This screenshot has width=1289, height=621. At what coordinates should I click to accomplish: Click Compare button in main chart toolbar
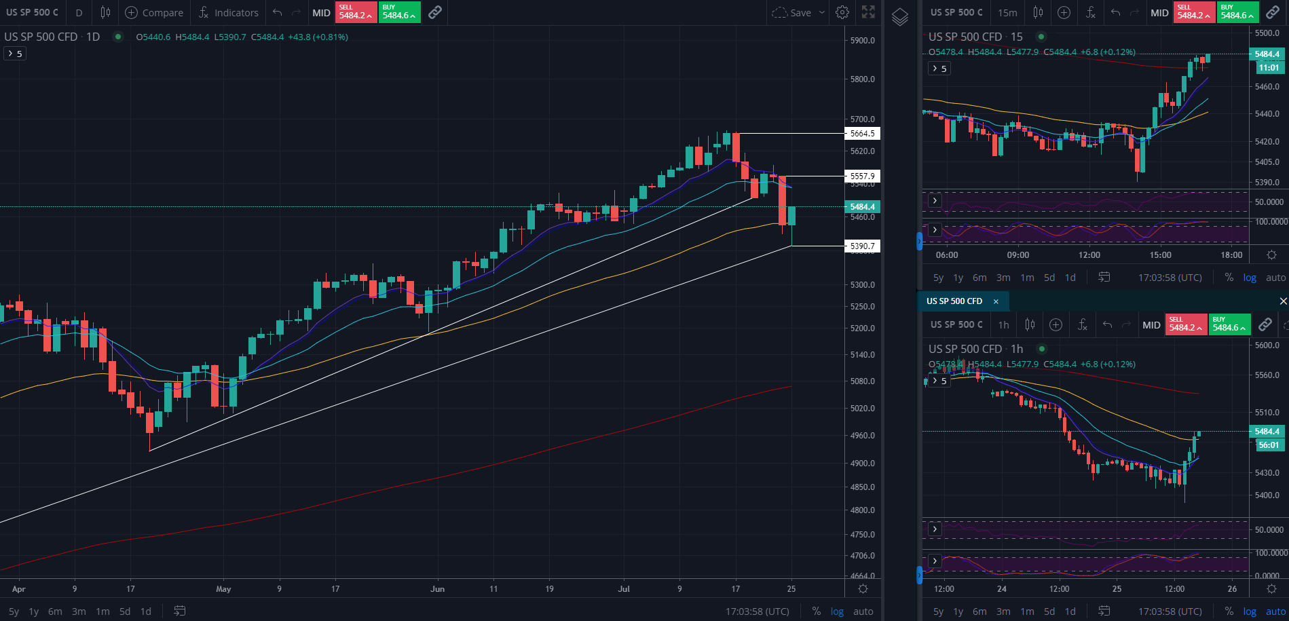click(x=154, y=12)
